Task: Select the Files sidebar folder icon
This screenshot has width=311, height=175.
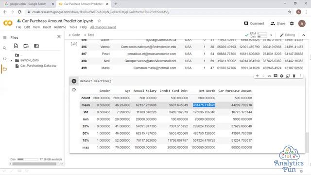Action: pyautogui.click(x=4, y=69)
